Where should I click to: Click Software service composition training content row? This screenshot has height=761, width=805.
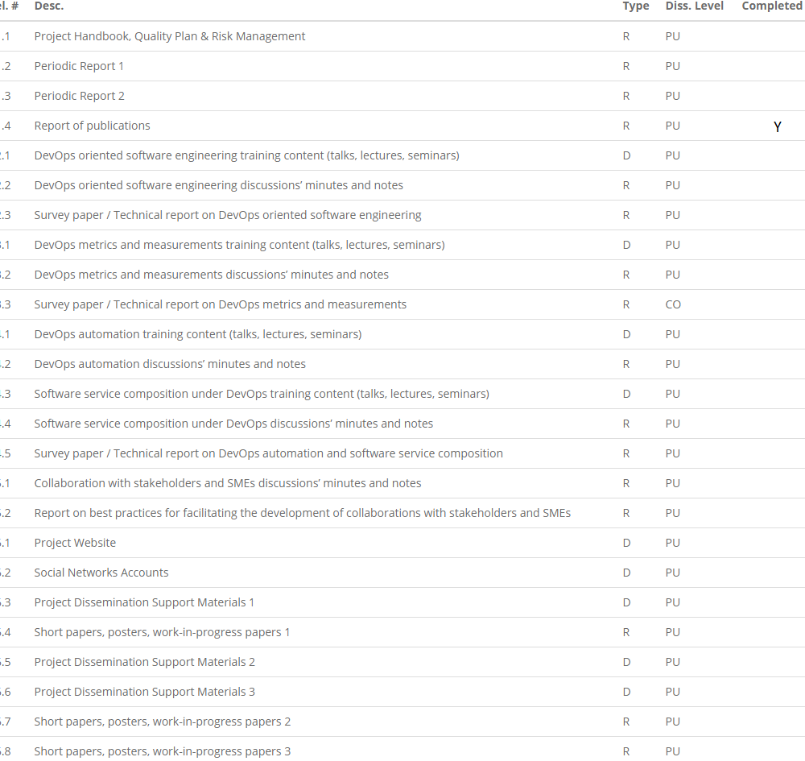point(261,394)
